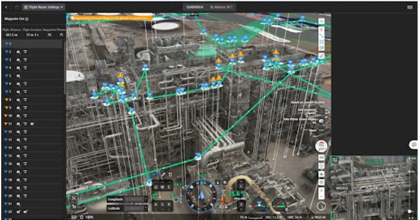Choose the Add waypoint context menu entry
The height and width of the screenshot is (220, 420).
[307, 111]
